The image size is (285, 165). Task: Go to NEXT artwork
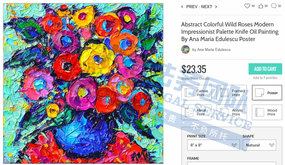(209, 7)
